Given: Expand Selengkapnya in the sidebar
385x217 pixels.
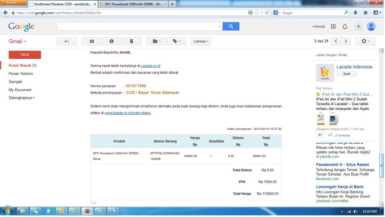Looking at the screenshot, I should [x=22, y=98].
